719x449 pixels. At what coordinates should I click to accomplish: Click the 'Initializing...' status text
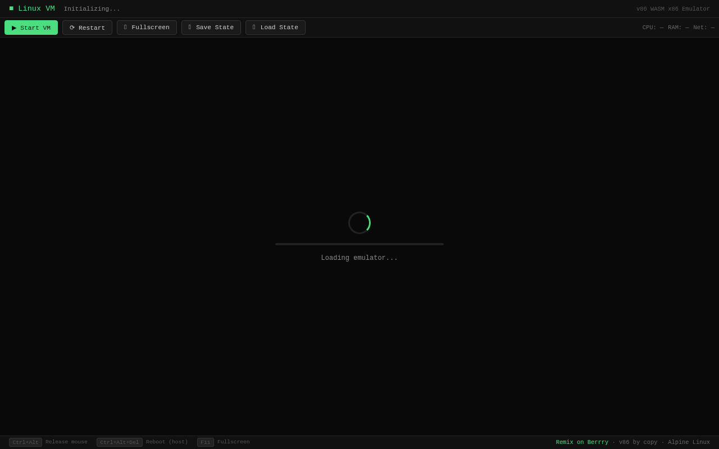pos(92,9)
